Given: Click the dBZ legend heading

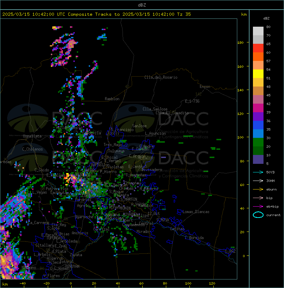Looking at the screenshot, I should point(266,18).
